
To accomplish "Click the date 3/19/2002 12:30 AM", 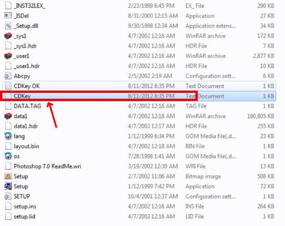I will pyautogui.click(x=153, y=166).
